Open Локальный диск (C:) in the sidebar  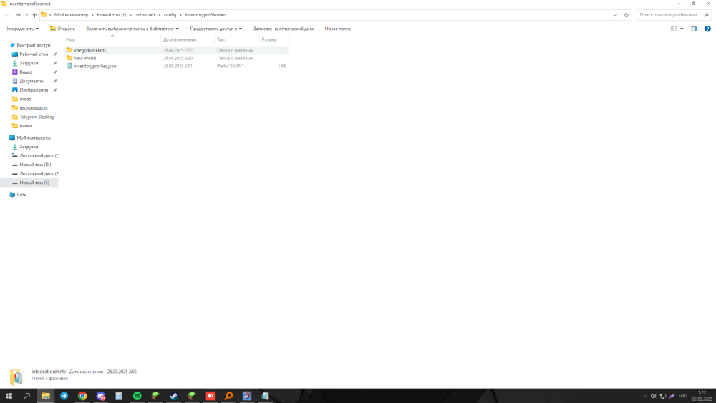coord(39,155)
